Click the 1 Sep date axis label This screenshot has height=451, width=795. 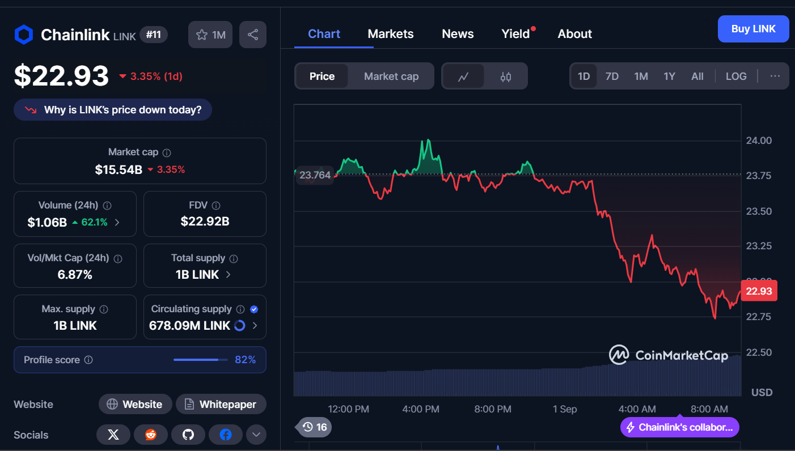coord(564,409)
